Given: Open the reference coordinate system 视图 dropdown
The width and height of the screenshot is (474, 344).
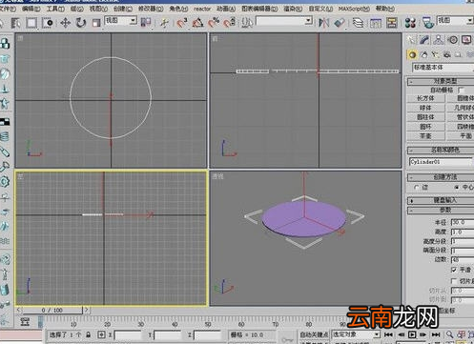Looking at the screenshot, I should pos(121,21).
